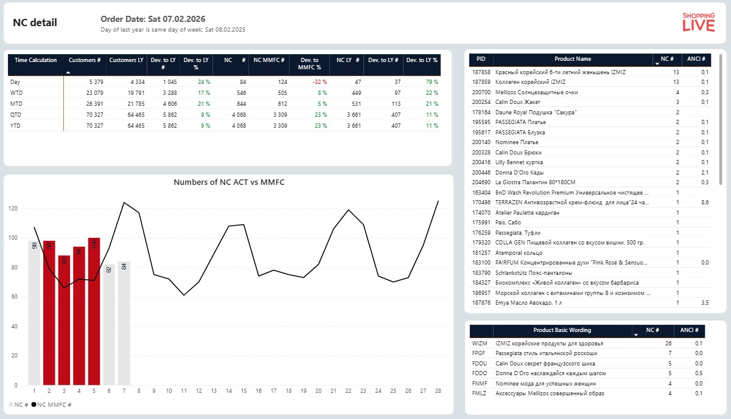Sort by the Time Calculation column header

click(x=35, y=60)
